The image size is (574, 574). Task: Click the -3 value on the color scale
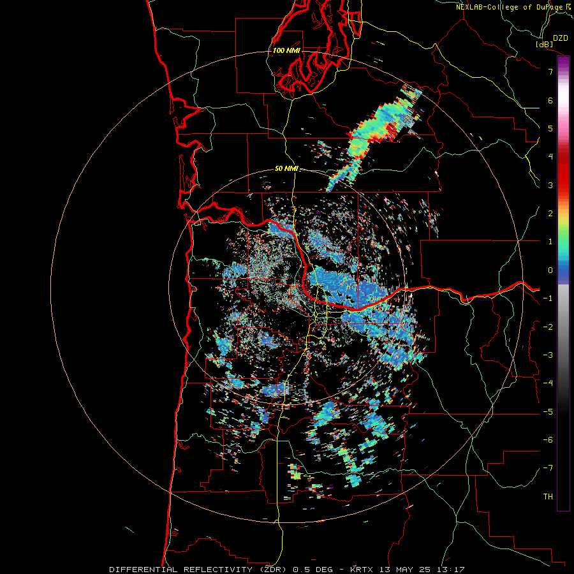click(548, 355)
